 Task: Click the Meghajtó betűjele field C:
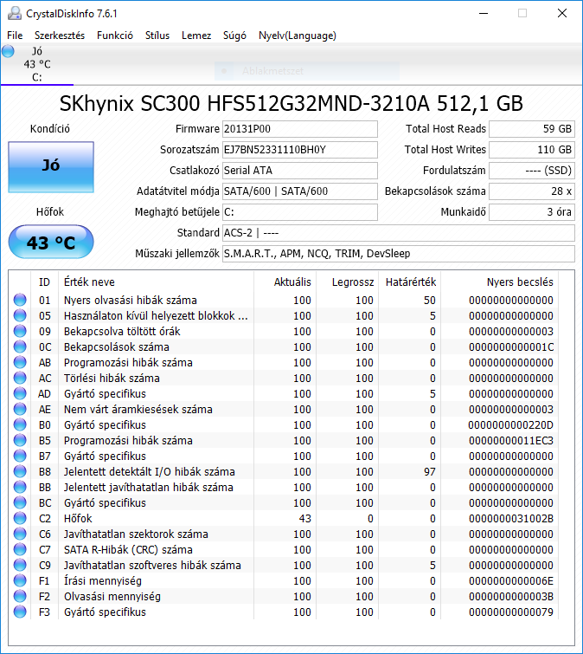pos(300,212)
